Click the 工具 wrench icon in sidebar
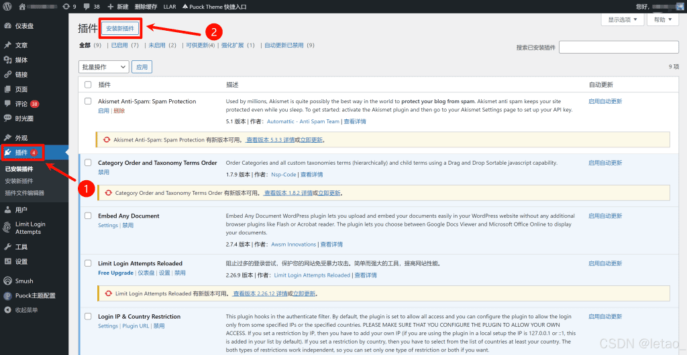Image resolution: width=687 pixels, height=355 pixels. (7, 247)
